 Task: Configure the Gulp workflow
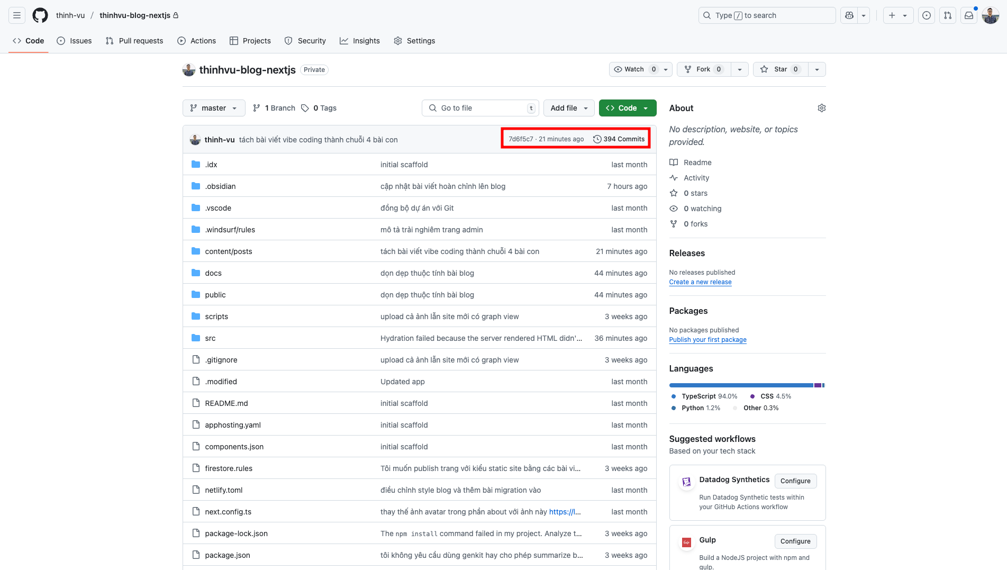point(795,541)
